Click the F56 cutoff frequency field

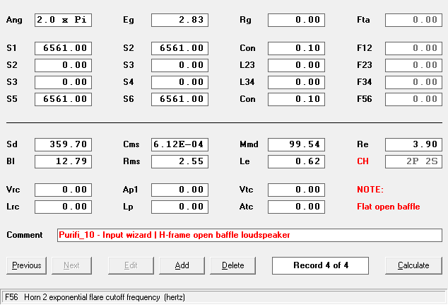413,99
